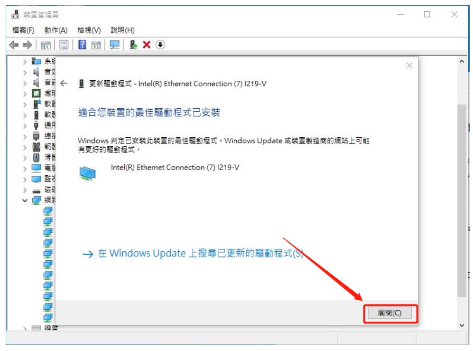Screen dimensions: 473x351
Task: Click the 關閉(C) button
Action: coord(390,313)
